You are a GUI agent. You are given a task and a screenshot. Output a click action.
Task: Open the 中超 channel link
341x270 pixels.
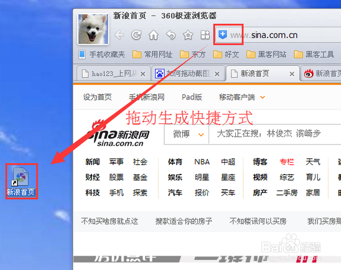coord(228,162)
